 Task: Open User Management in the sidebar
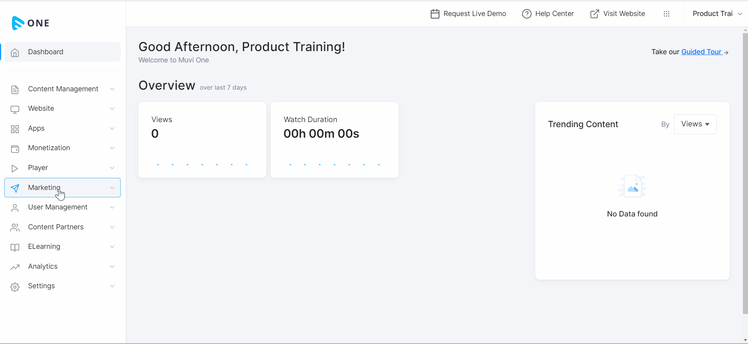click(x=62, y=207)
